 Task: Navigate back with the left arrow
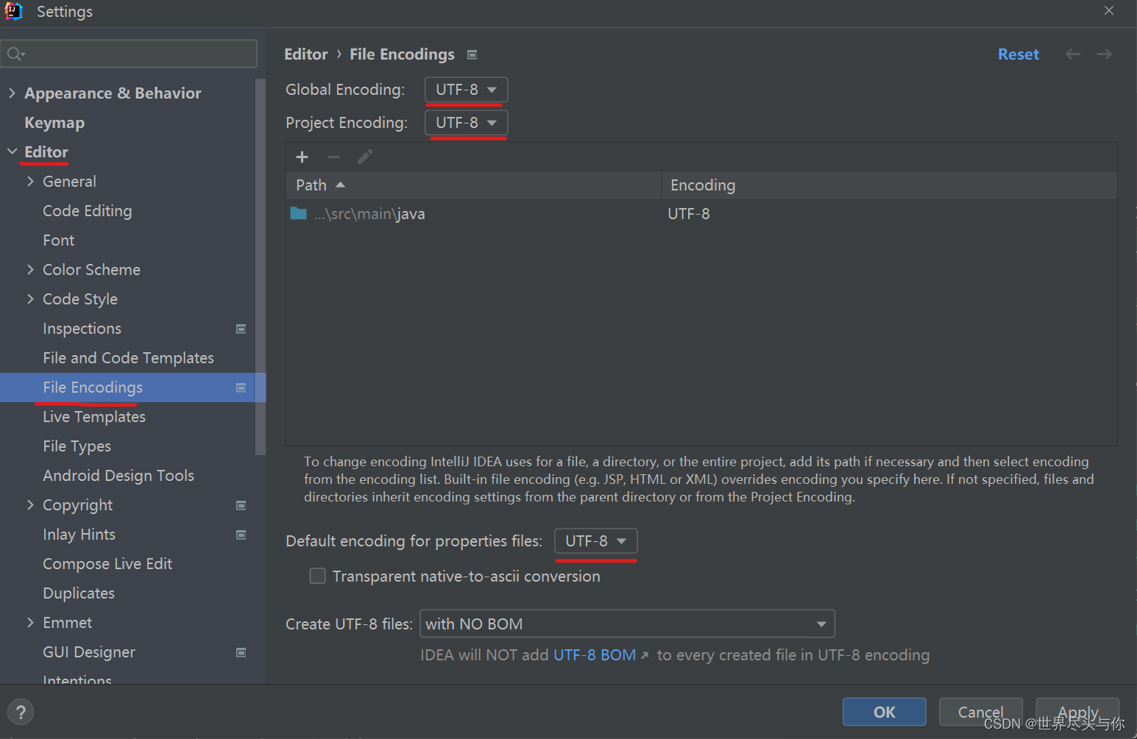(1073, 54)
